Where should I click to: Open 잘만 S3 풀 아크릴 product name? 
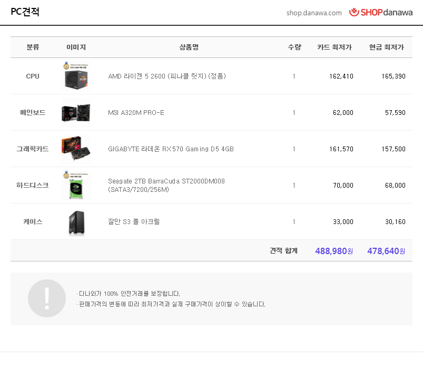click(x=134, y=222)
